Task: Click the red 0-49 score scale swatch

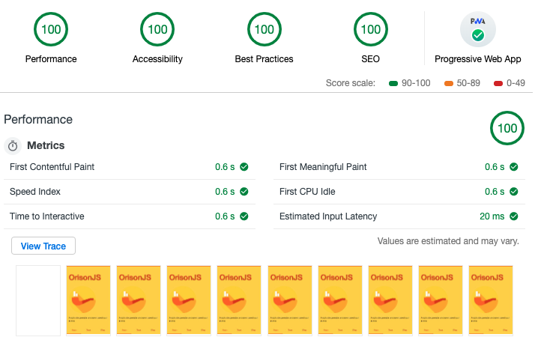Action: click(498, 83)
